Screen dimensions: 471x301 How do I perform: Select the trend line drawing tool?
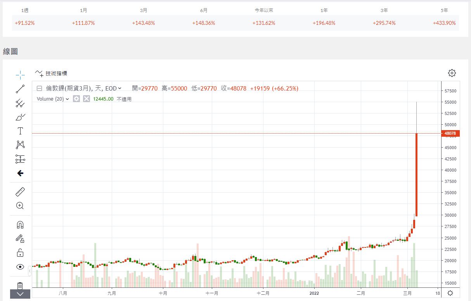coord(20,89)
